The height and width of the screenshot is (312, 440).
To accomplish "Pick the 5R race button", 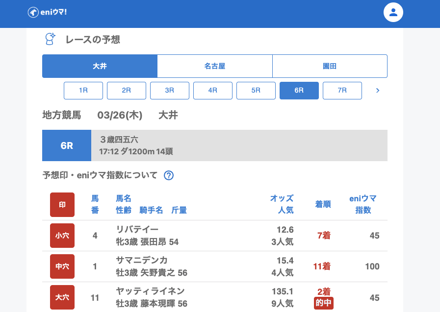I will (x=256, y=91).
